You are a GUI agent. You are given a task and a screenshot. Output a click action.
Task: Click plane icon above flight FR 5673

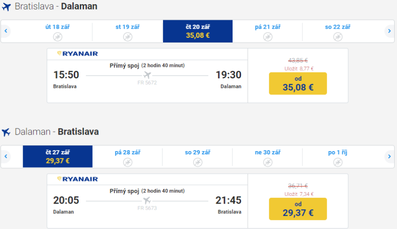click(147, 200)
